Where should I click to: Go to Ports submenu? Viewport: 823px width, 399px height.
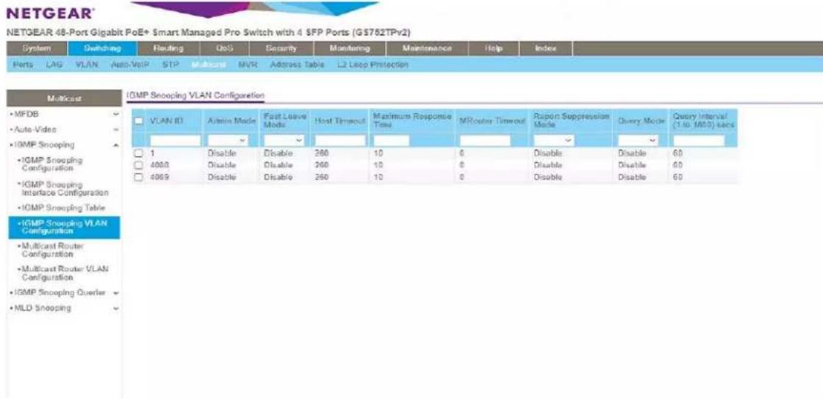23,65
